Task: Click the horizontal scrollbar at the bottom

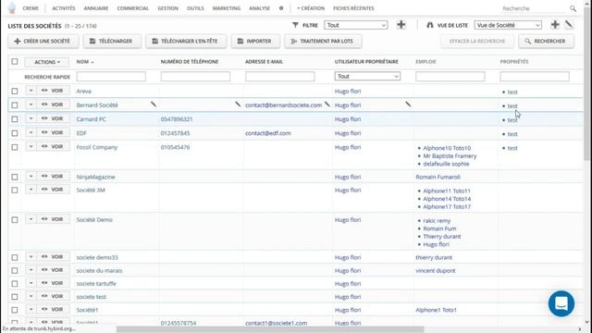Action: tap(270, 329)
